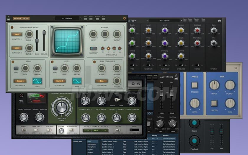Select 4x oversample LED
Image resolution: width=248 pixels, height=155 pixels.
tap(108, 48)
